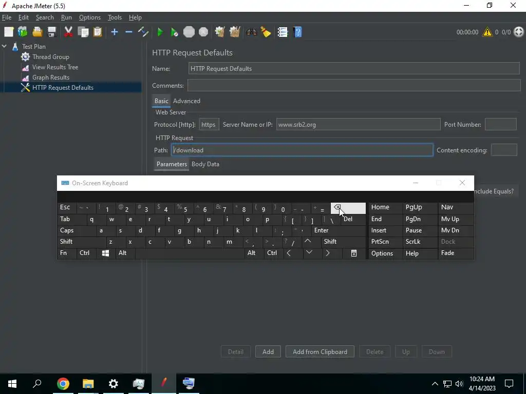Click the Name input field
The height and width of the screenshot is (394, 526).
pyautogui.click(x=354, y=69)
